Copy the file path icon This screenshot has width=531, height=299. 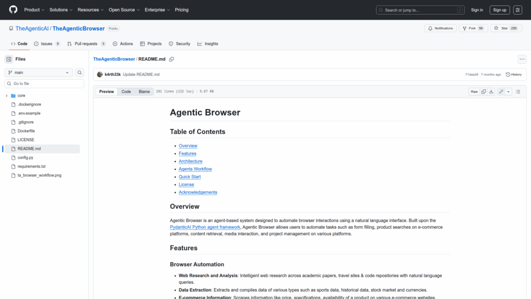click(x=172, y=59)
